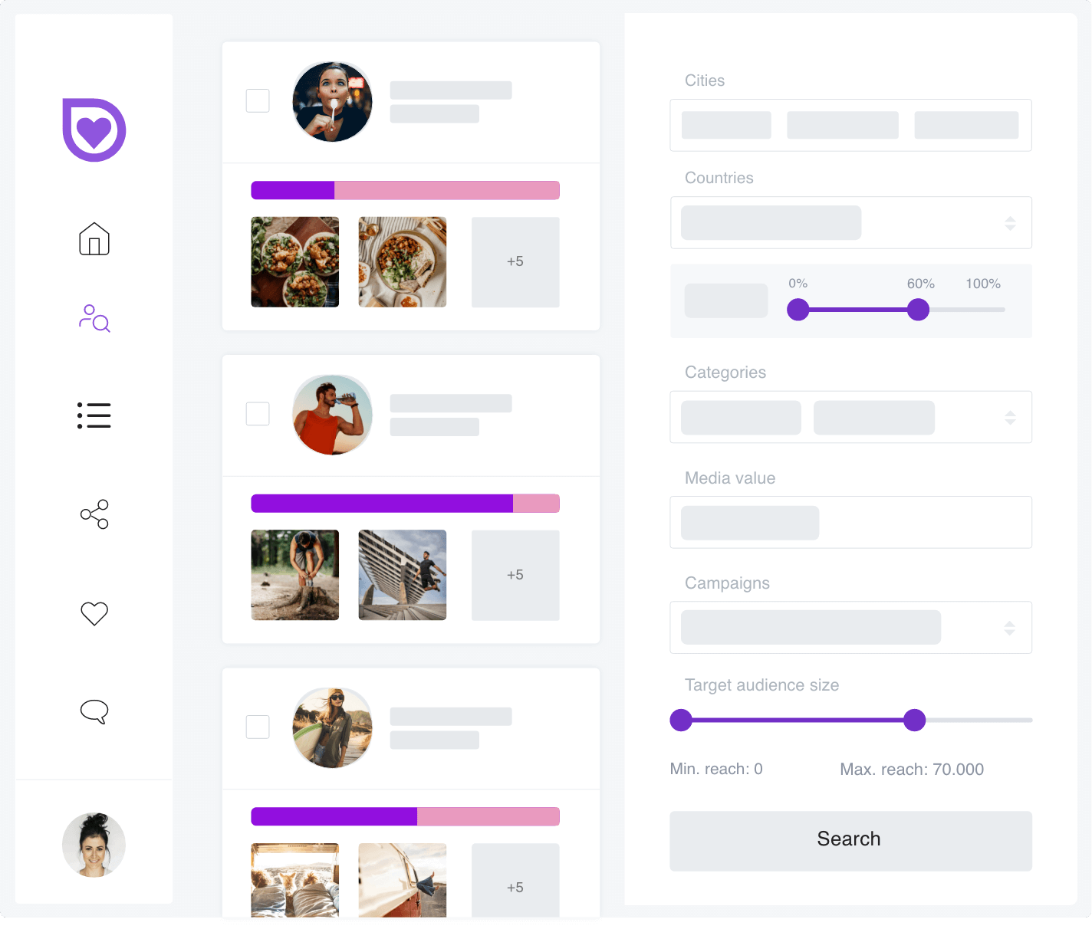This screenshot has height=929, width=1092.
Task: View photo of three salad bowls
Action: tap(295, 262)
